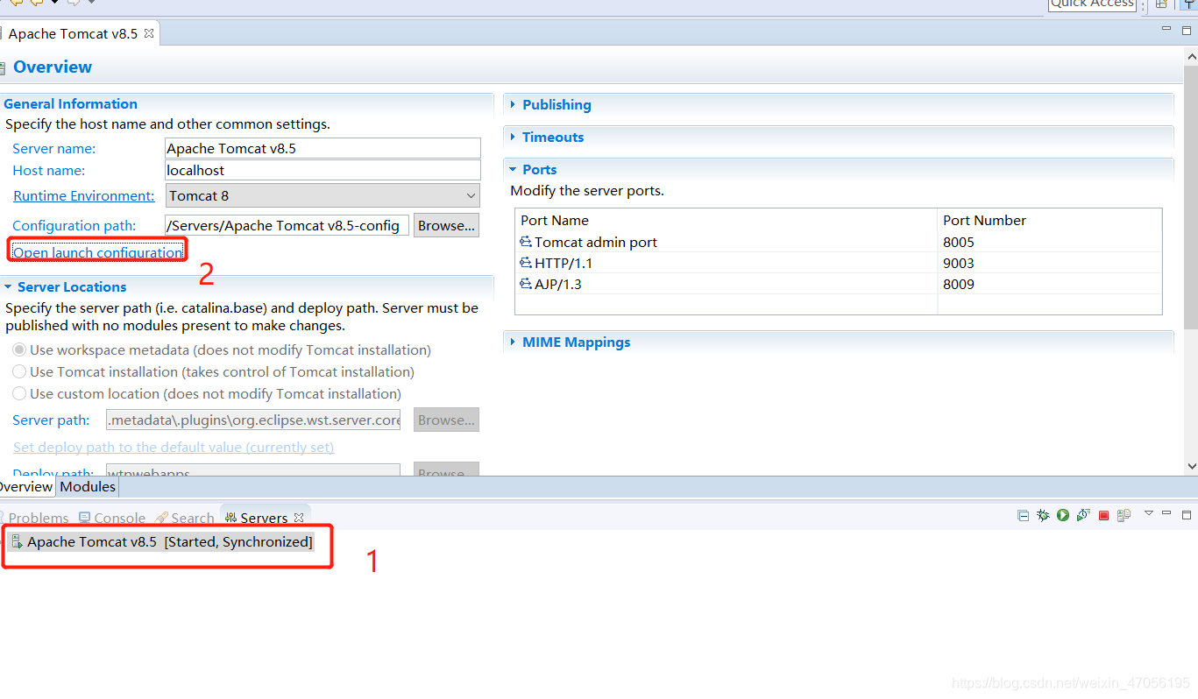
Task: Collapse the Server Locations section
Action: (x=8, y=286)
